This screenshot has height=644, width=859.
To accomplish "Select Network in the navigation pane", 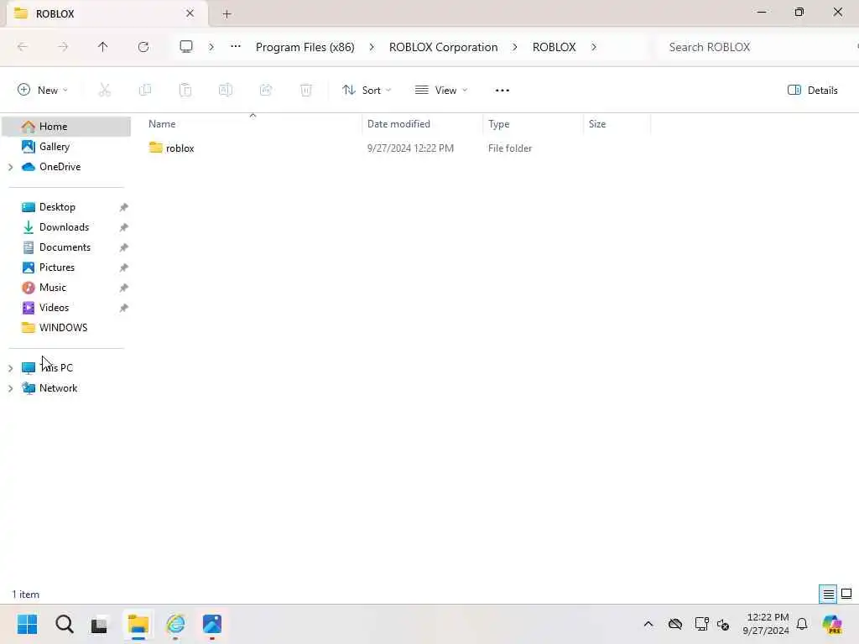I will click(58, 388).
